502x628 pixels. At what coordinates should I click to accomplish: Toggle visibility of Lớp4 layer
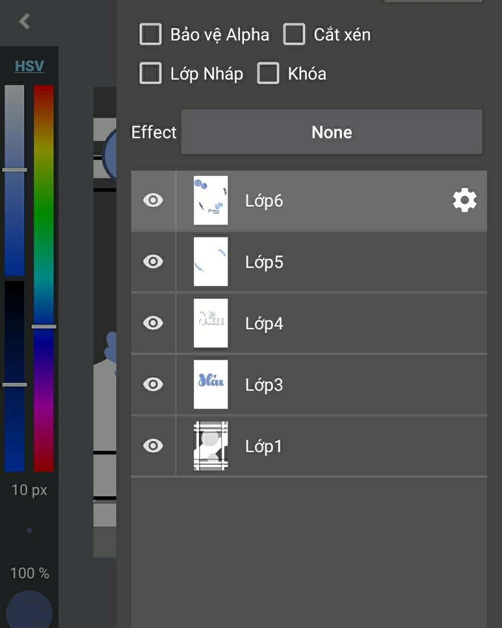(x=153, y=323)
